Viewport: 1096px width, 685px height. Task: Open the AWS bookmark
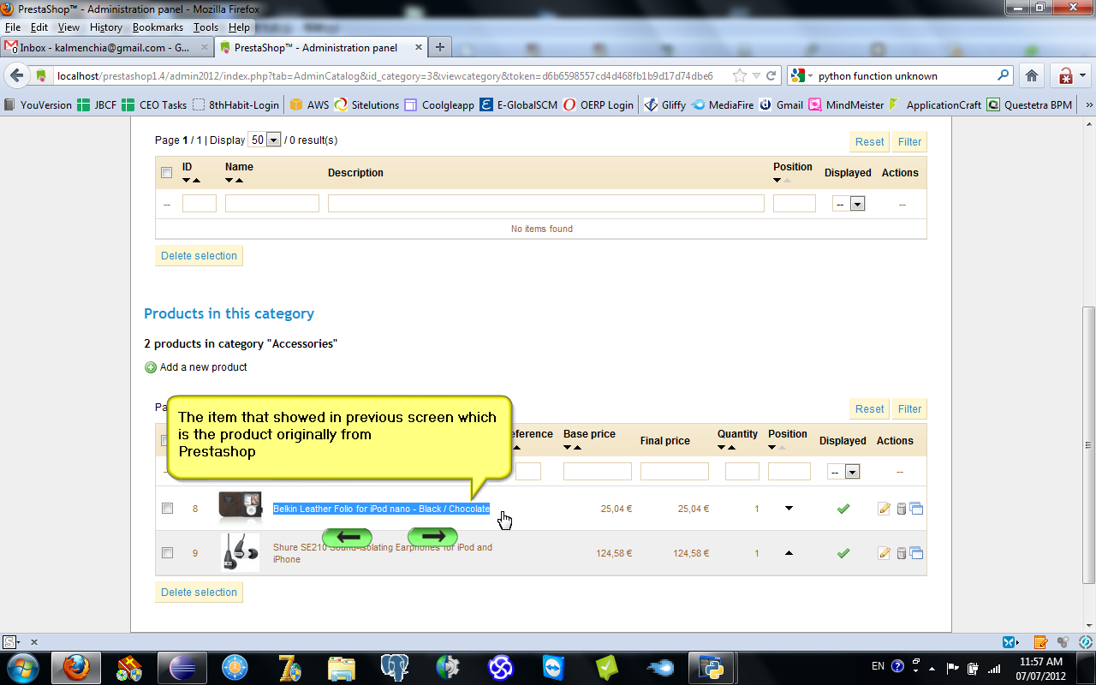(309, 104)
